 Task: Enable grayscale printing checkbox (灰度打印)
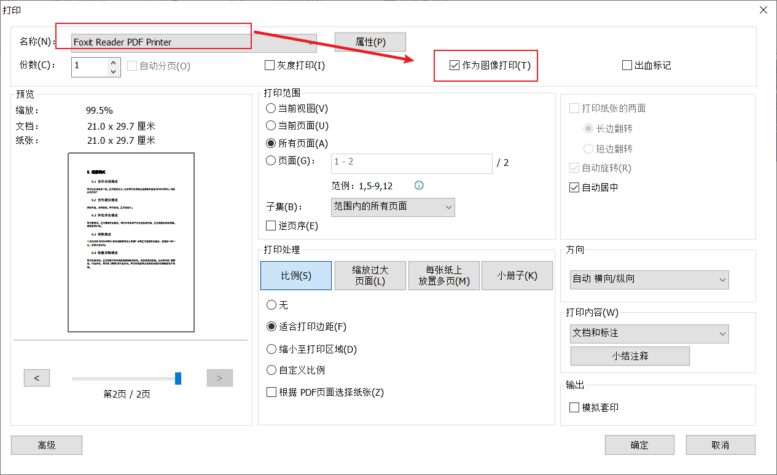(x=270, y=65)
